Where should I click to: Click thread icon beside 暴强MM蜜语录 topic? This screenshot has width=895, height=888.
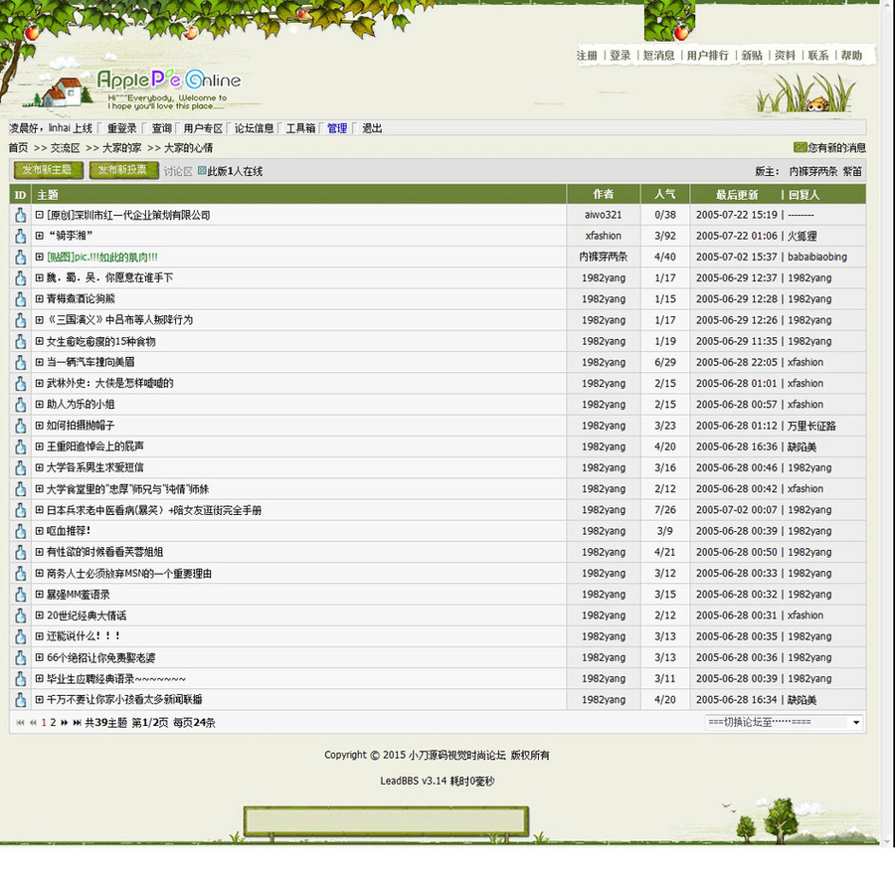click(20, 595)
